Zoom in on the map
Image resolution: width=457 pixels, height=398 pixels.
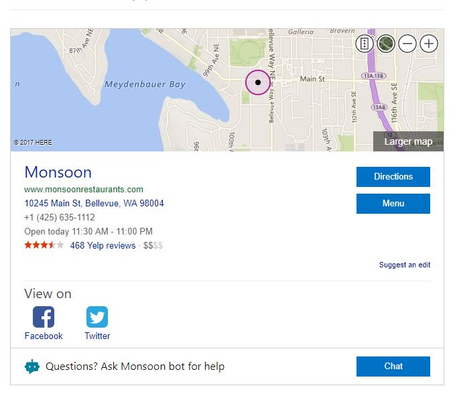[428, 44]
